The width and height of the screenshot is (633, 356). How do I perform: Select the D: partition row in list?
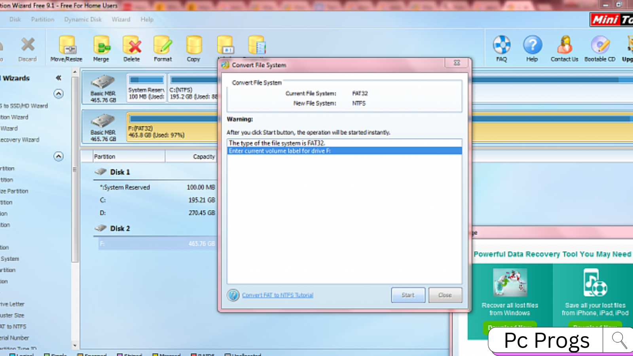click(156, 213)
